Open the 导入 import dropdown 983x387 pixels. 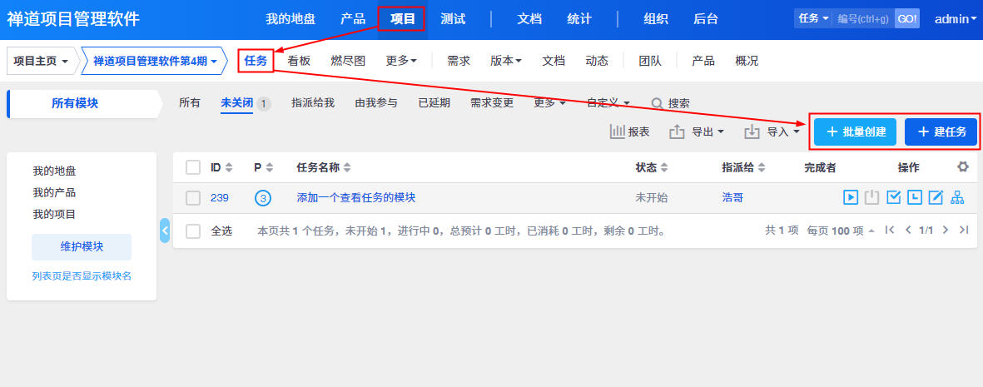pos(772,131)
